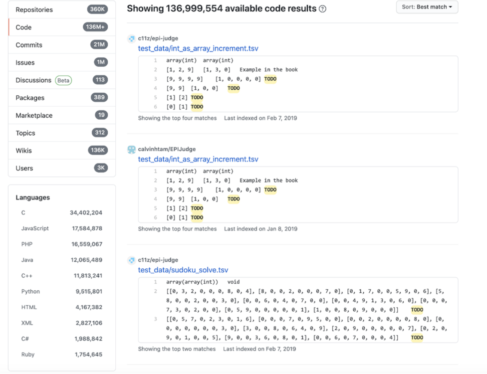Image resolution: width=487 pixels, height=374 pixels.
Task: Open test_data/sudoku_solve.tsv file link
Action: pos(183,270)
